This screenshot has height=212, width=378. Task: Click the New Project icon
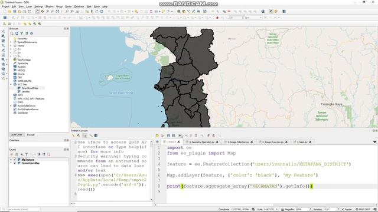coord(5,12)
